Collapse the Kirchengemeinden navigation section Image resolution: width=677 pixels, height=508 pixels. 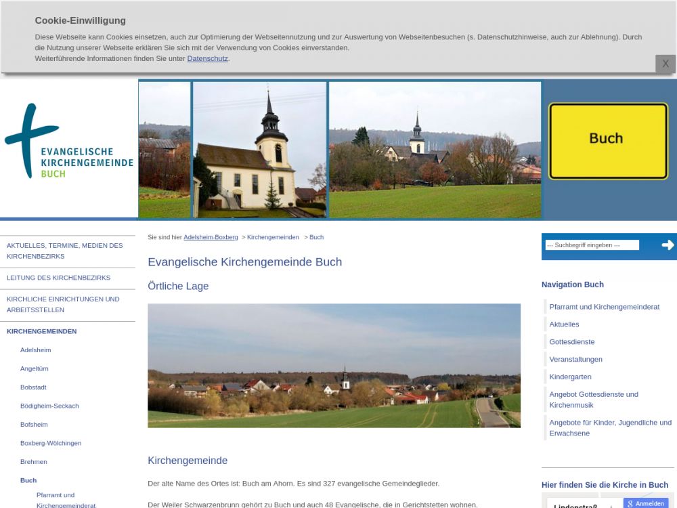[x=41, y=332]
